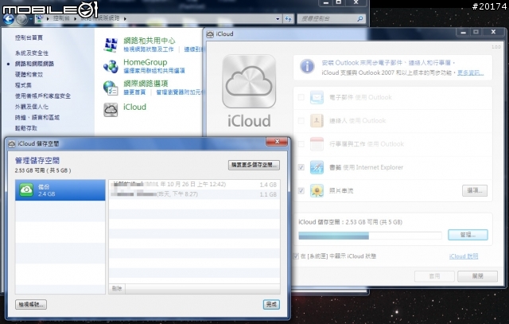Click the Control Panel forward arrow button

click(x=21, y=19)
